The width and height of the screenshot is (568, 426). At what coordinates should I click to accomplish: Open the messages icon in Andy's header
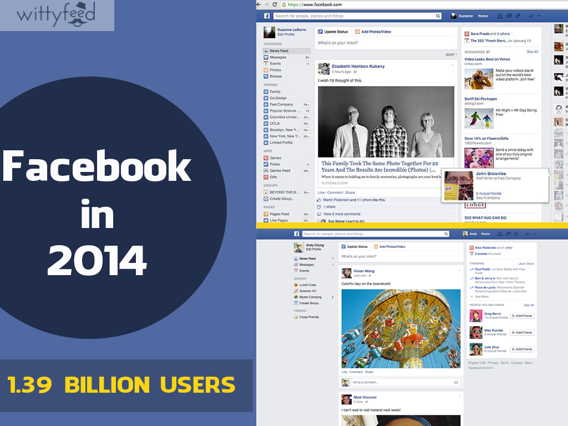509,234
